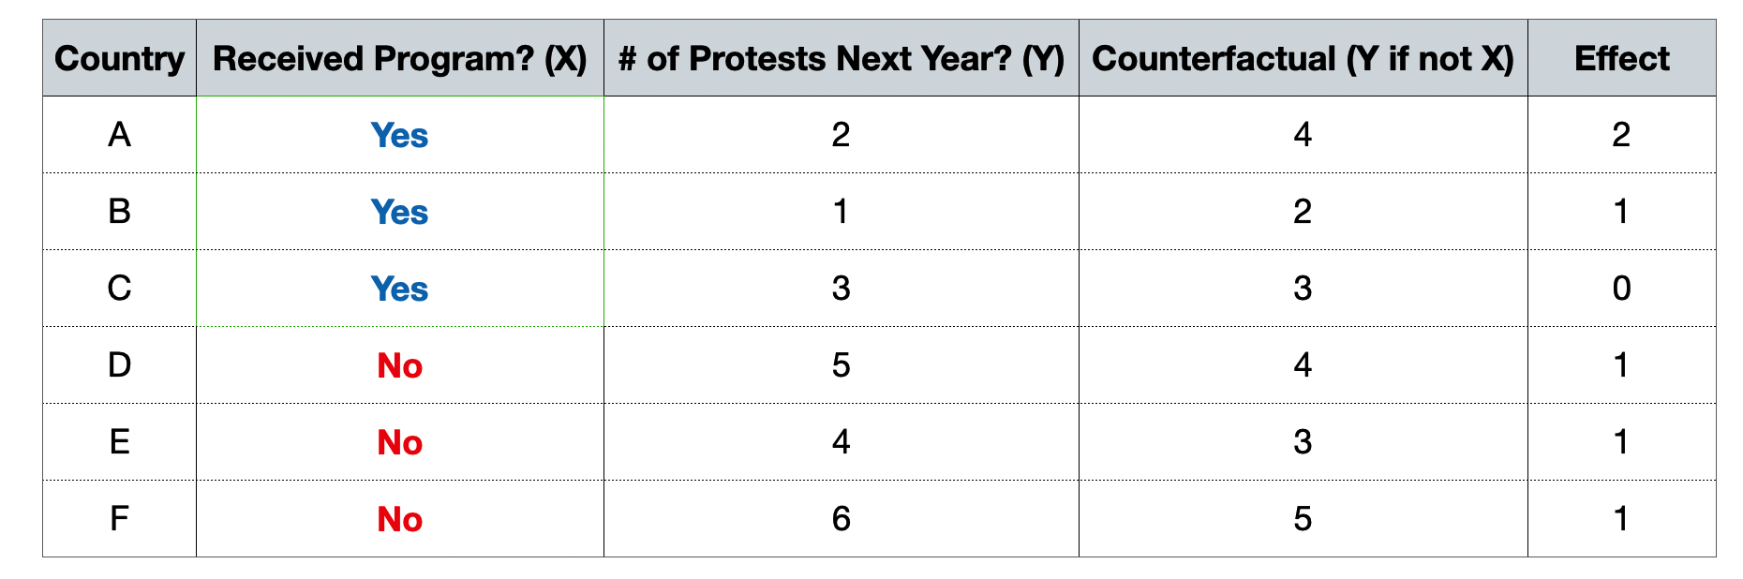
Task: Click the Yes cell in row C
Action: point(399,289)
